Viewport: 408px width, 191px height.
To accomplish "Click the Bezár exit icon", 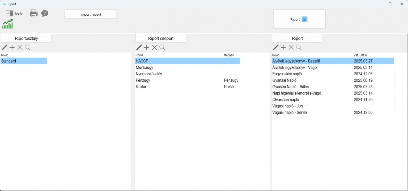I will tap(10, 14).
